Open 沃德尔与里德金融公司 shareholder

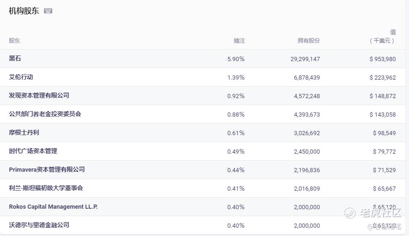coord(39,225)
